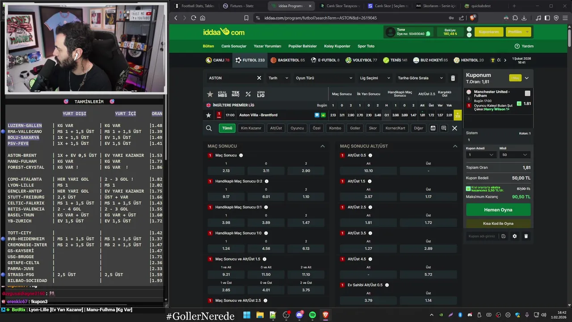Click the green crown icon on Aston Villa row
The image size is (572, 322).
click(323, 115)
